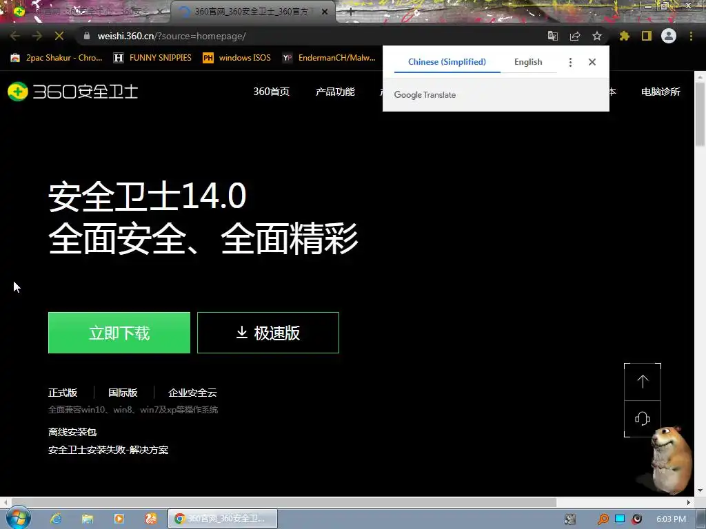Select the 正式版 link

click(x=63, y=393)
